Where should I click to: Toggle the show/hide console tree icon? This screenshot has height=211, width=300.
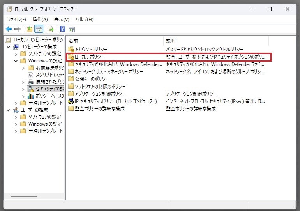(x=39, y=29)
